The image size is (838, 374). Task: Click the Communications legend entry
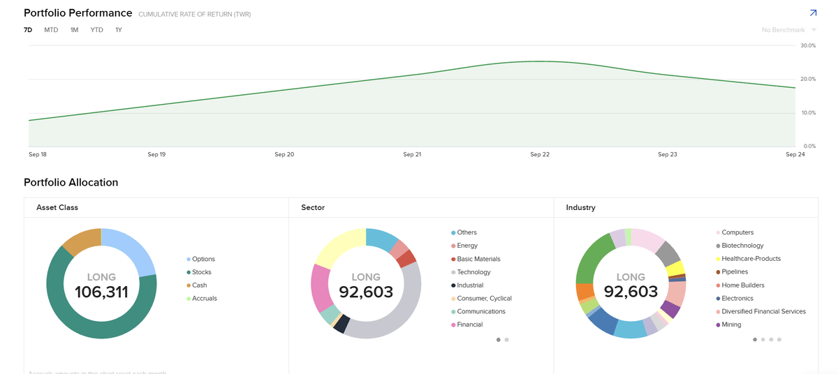(x=478, y=312)
